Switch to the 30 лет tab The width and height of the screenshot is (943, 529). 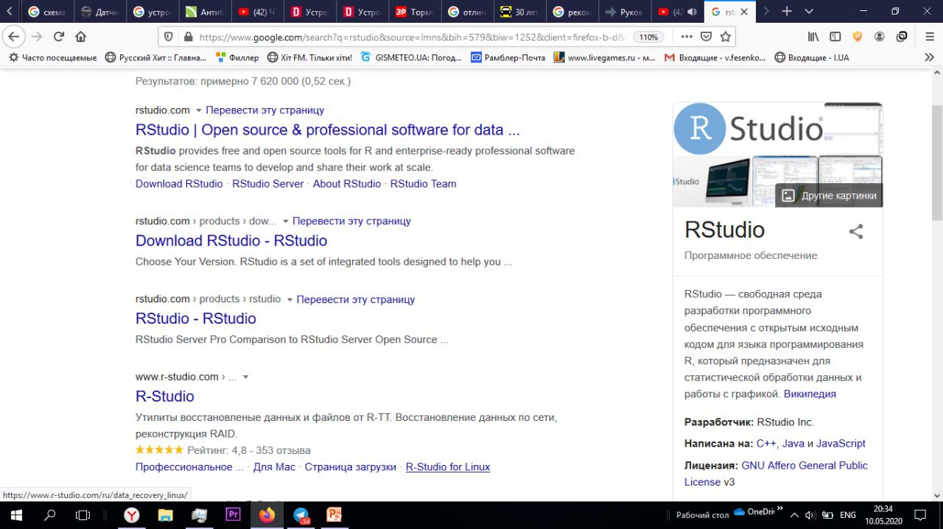pos(520,12)
